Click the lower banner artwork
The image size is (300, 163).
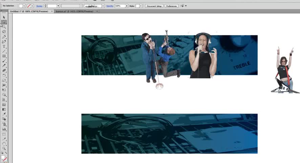[x=169, y=133]
